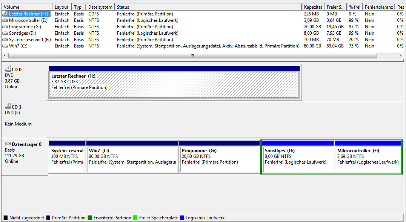Click 'Fehlerfrei (Logisches Laufwerk)' status of Mikrocontroller row

(x=148, y=20)
